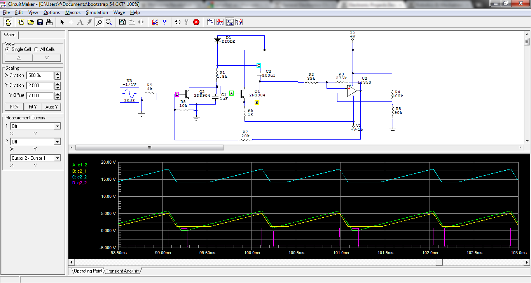Screen dimensions: 531x283
Task: Save the circuit with floppy icon
Action: pyautogui.click(x=40, y=22)
